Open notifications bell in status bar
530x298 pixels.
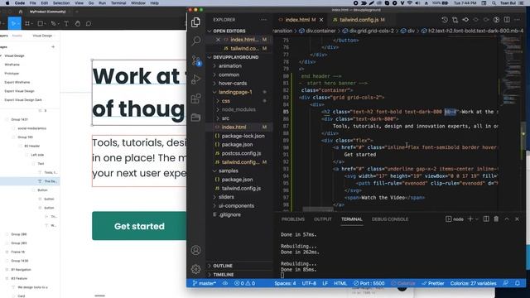(518, 283)
